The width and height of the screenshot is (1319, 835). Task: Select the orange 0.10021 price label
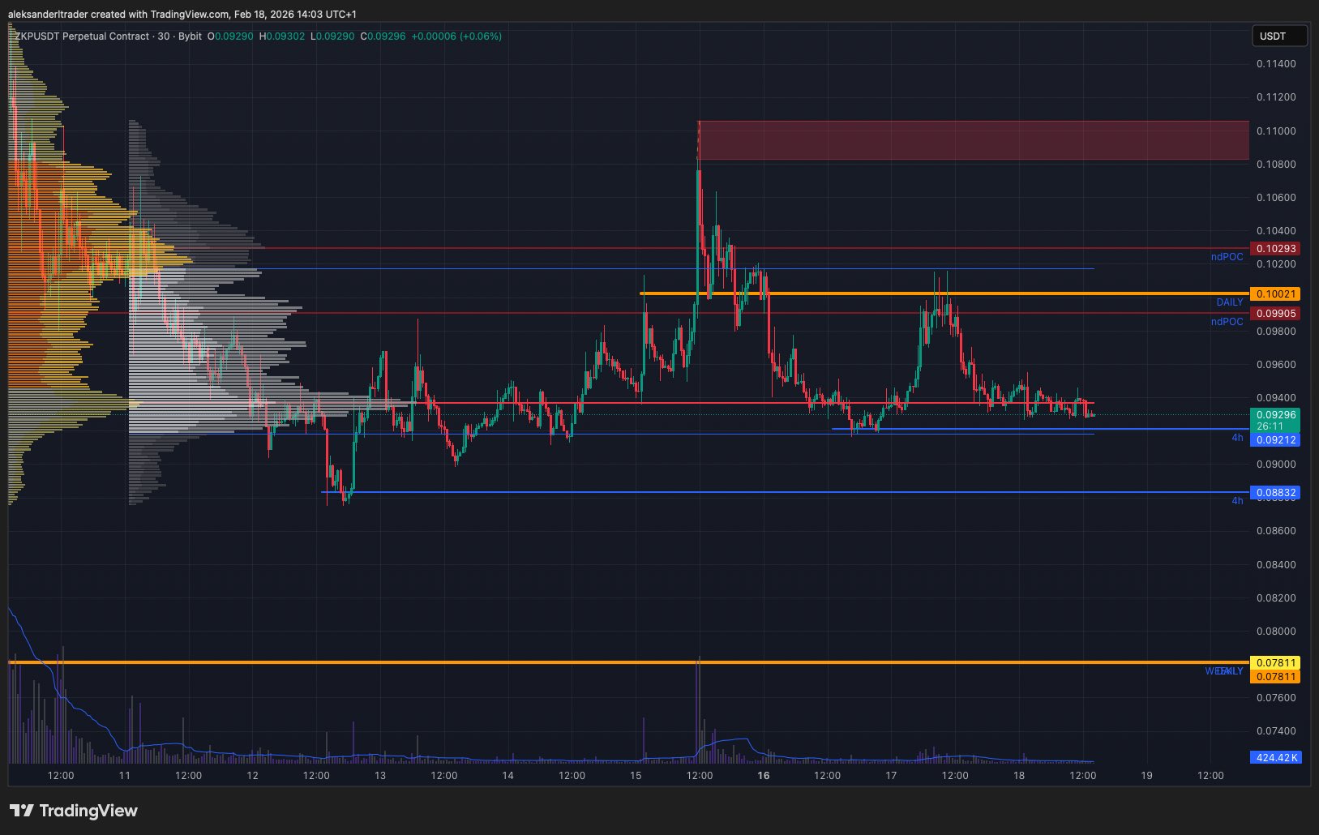point(1275,294)
